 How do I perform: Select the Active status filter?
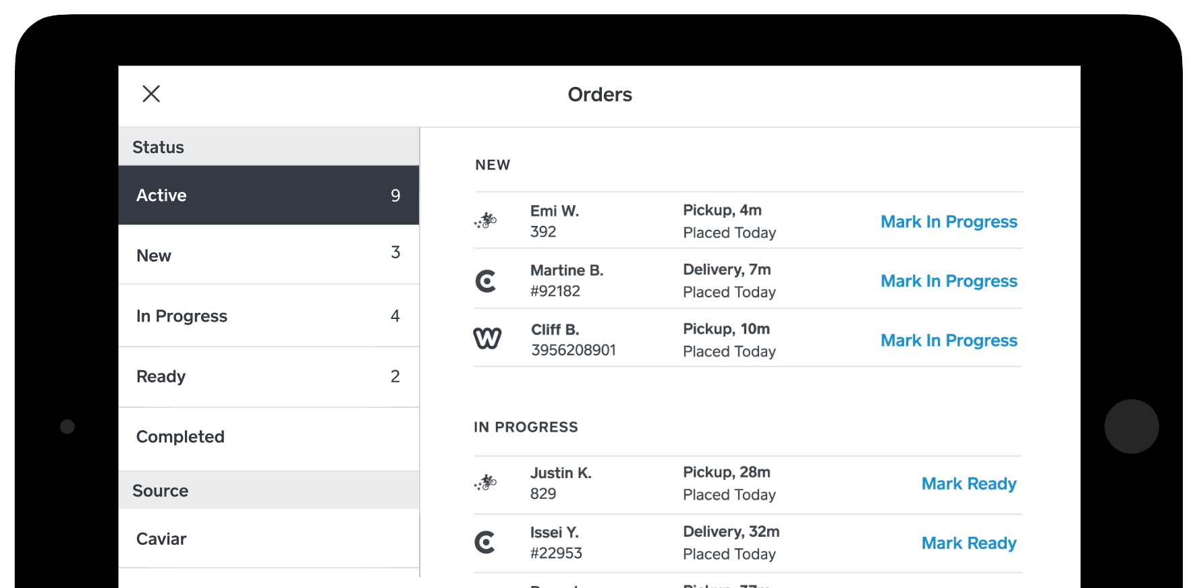(x=269, y=195)
